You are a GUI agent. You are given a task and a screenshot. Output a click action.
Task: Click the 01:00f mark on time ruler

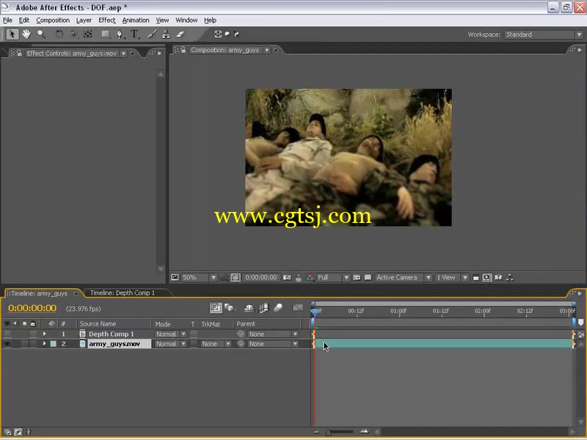[398, 311]
